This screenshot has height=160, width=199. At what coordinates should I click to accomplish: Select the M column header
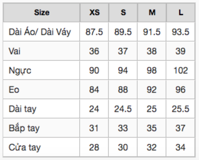(x=152, y=13)
